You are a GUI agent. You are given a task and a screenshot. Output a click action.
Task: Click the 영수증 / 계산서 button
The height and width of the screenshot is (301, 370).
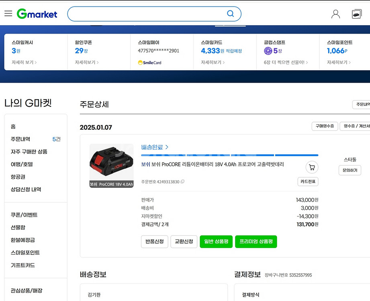coord(355,126)
